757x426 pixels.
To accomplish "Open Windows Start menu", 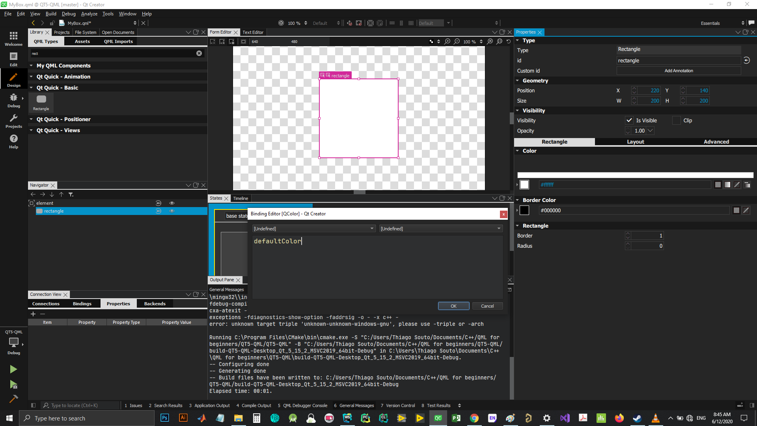I will (9, 418).
